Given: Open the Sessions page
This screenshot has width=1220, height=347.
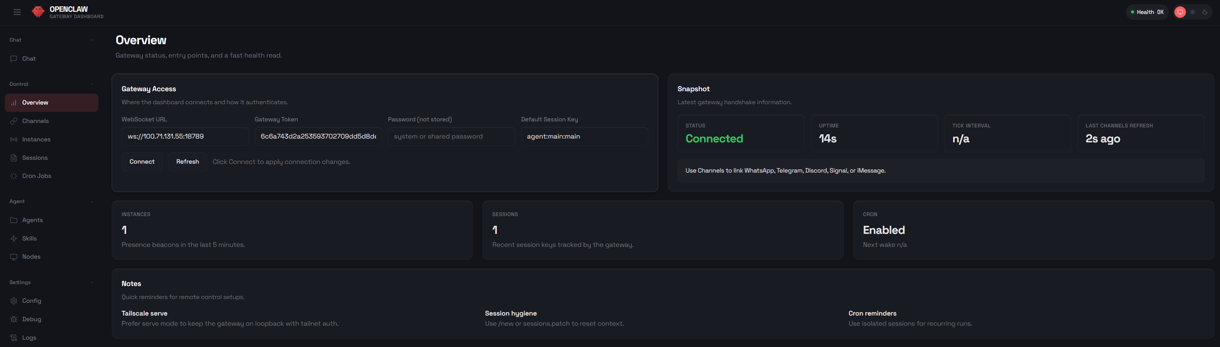Looking at the screenshot, I should tap(35, 158).
